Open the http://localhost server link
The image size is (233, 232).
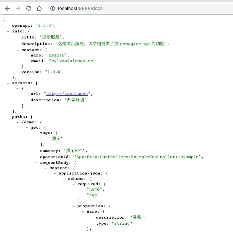tap(67, 94)
